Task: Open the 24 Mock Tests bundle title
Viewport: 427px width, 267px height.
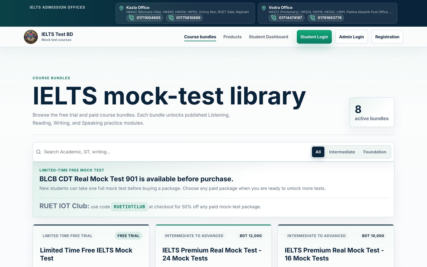Action: click(212, 254)
